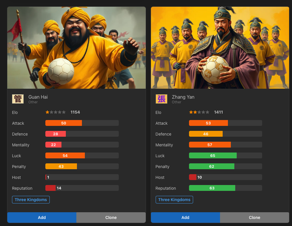292x226 pixels.
Task: Click the Elo value 1154
Action: (75, 112)
